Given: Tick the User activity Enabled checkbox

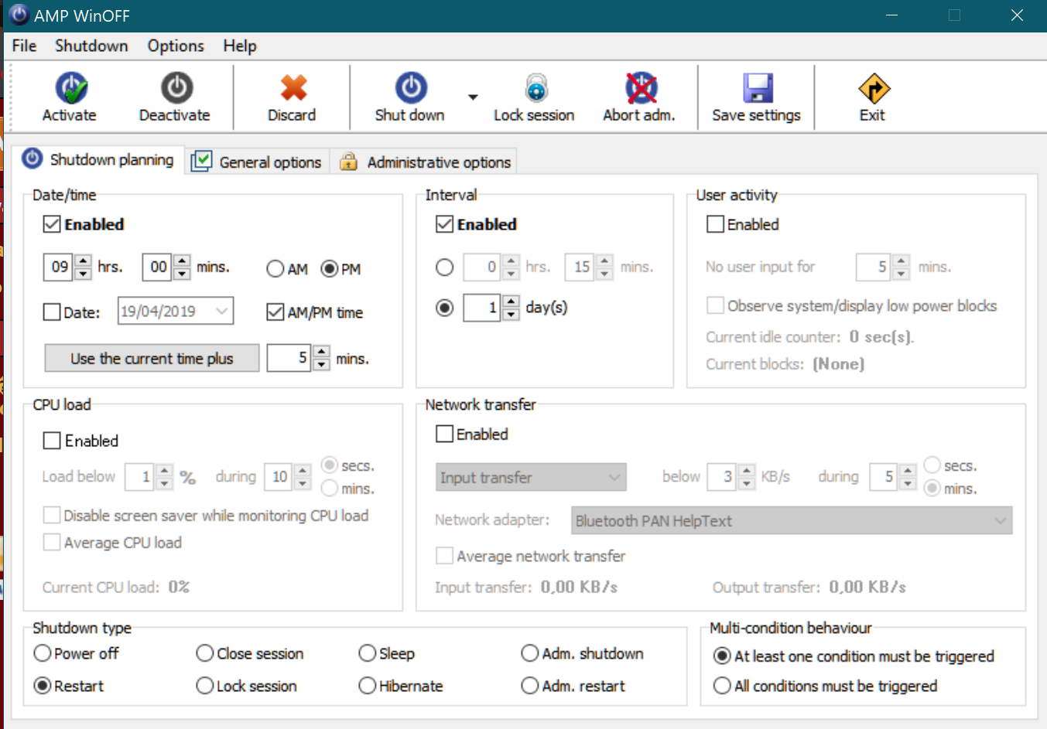Looking at the screenshot, I should point(715,224).
